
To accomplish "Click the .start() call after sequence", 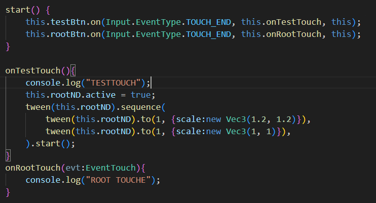I will (x=51, y=143).
